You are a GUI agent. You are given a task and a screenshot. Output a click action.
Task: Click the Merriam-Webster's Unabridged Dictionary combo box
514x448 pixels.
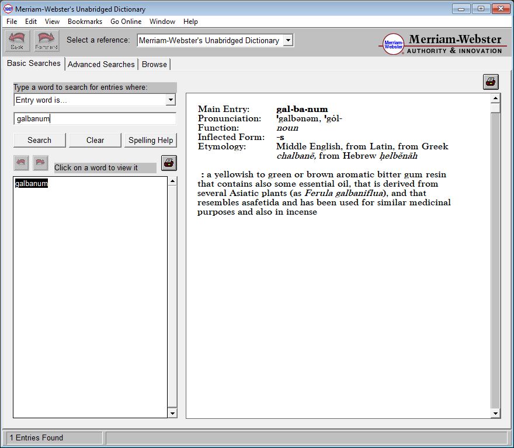click(x=215, y=40)
